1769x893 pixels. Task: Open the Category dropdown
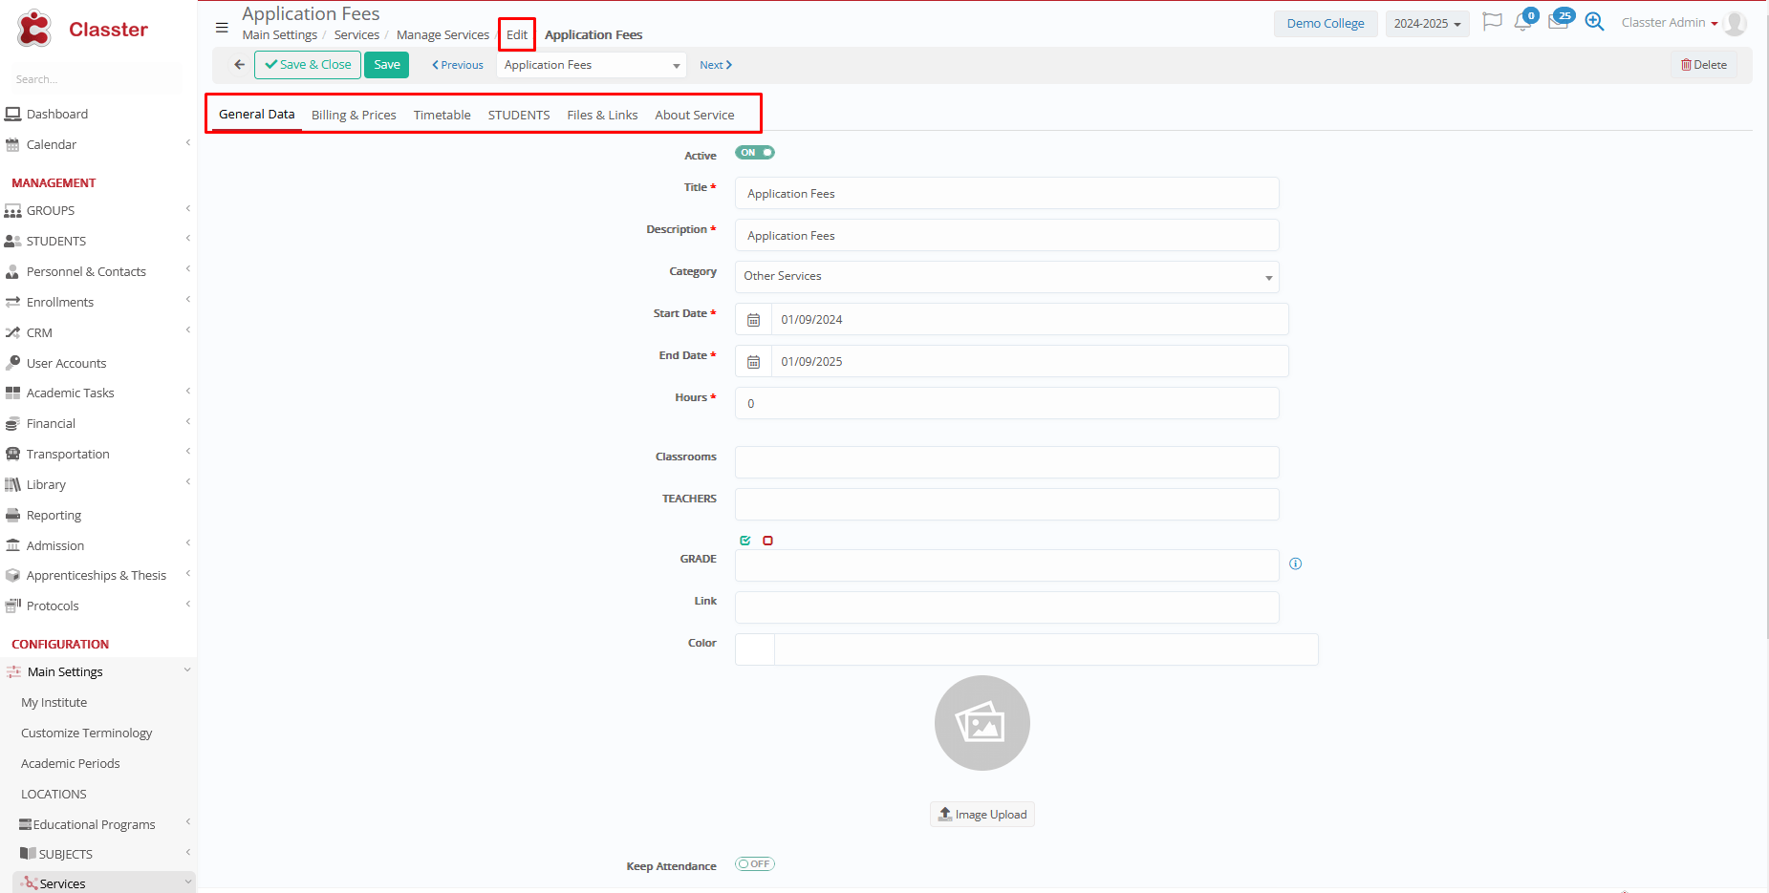1006,277
